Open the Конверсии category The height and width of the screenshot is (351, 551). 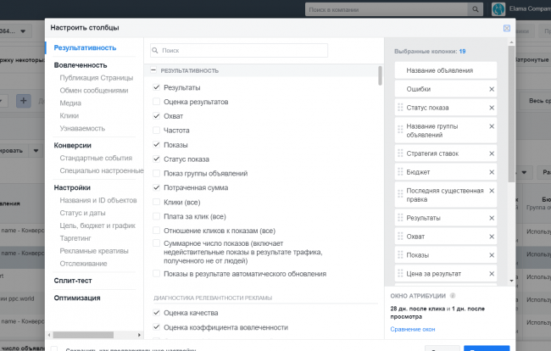point(73,145)
